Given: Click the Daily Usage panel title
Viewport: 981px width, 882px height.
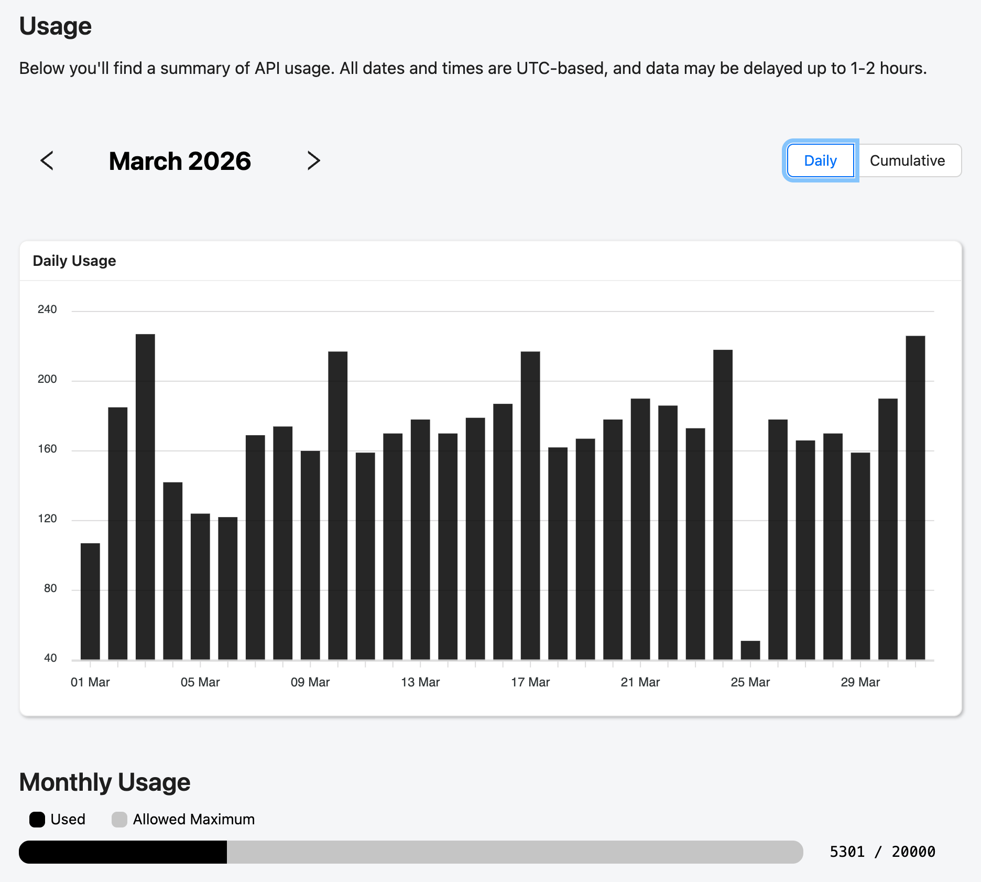Looking at the screenshot, I should point(75,261).
